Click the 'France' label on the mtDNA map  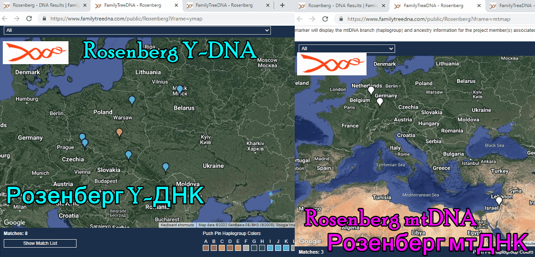pyautogui.click(x=350, y=125)
